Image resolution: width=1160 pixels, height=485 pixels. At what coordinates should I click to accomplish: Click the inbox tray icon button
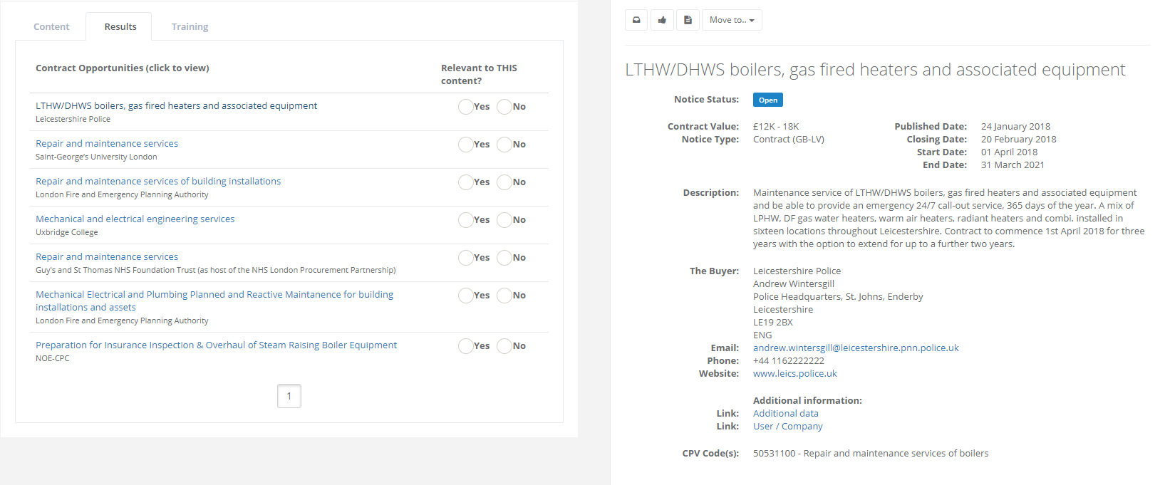click(636, 20)
